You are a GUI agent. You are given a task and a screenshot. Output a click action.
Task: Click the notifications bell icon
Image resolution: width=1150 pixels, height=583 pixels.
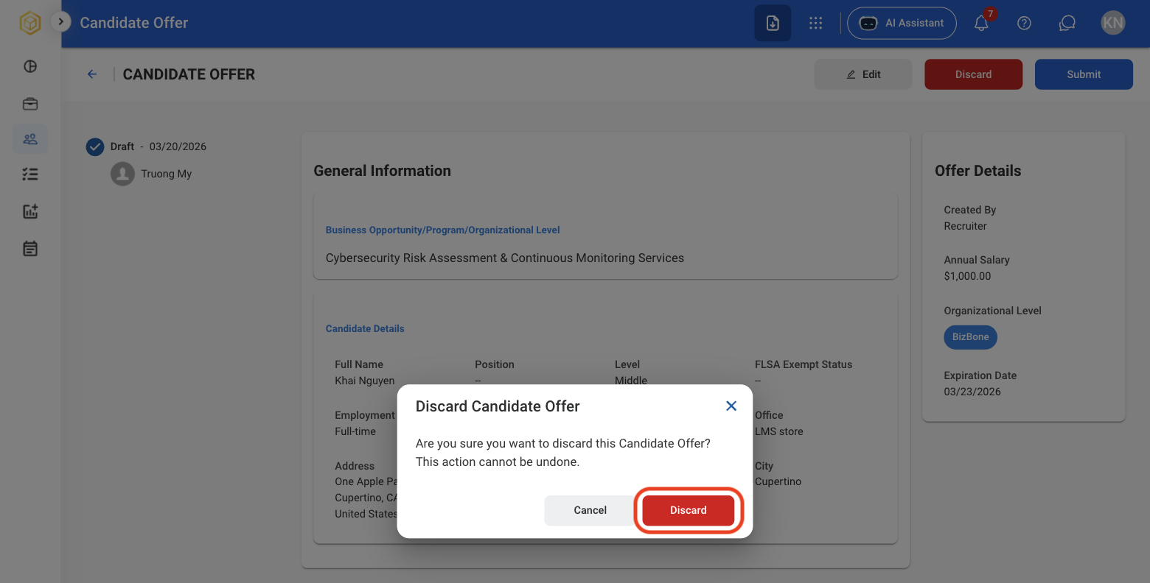(x=981, y=23)
